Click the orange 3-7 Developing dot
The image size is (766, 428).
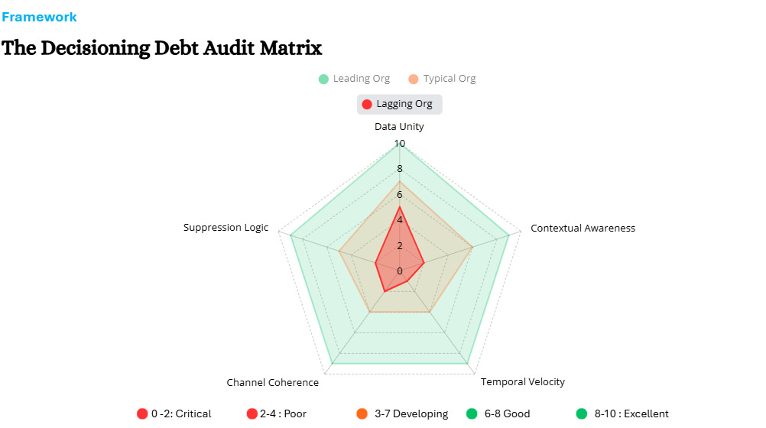362,413
